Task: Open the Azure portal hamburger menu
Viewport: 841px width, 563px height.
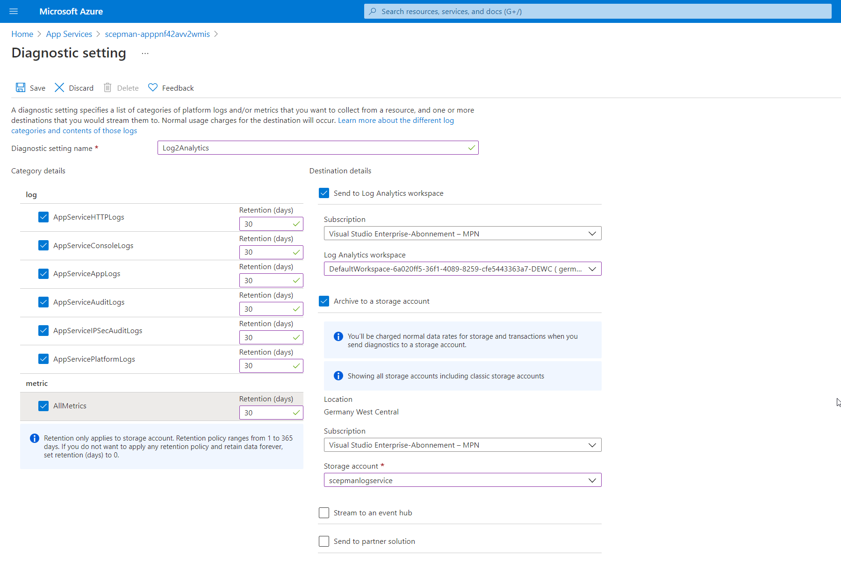Action: click(x=14, y=11)
